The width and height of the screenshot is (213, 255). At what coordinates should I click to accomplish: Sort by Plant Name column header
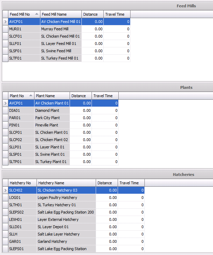(x=52, y=96)
